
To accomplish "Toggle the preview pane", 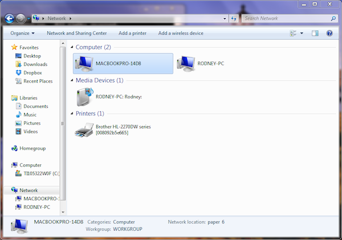I will pos(315,34).
